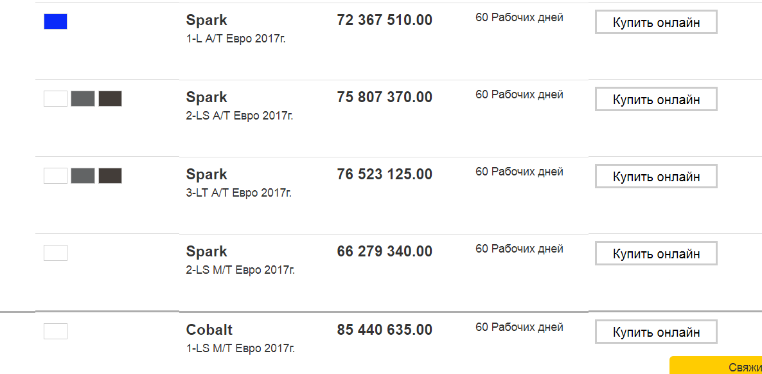Select white swatch for Cobalt 1-LS M/T

[55, 332]
